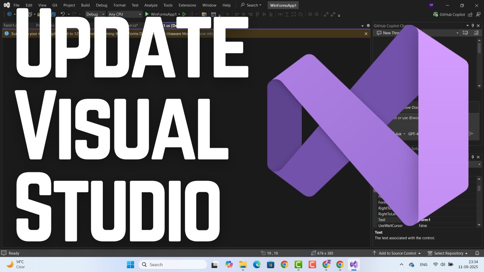Open GitHub Copilot Chat window options arrow
Viewport: 484px width, 272px height.
tap(467, 26)
